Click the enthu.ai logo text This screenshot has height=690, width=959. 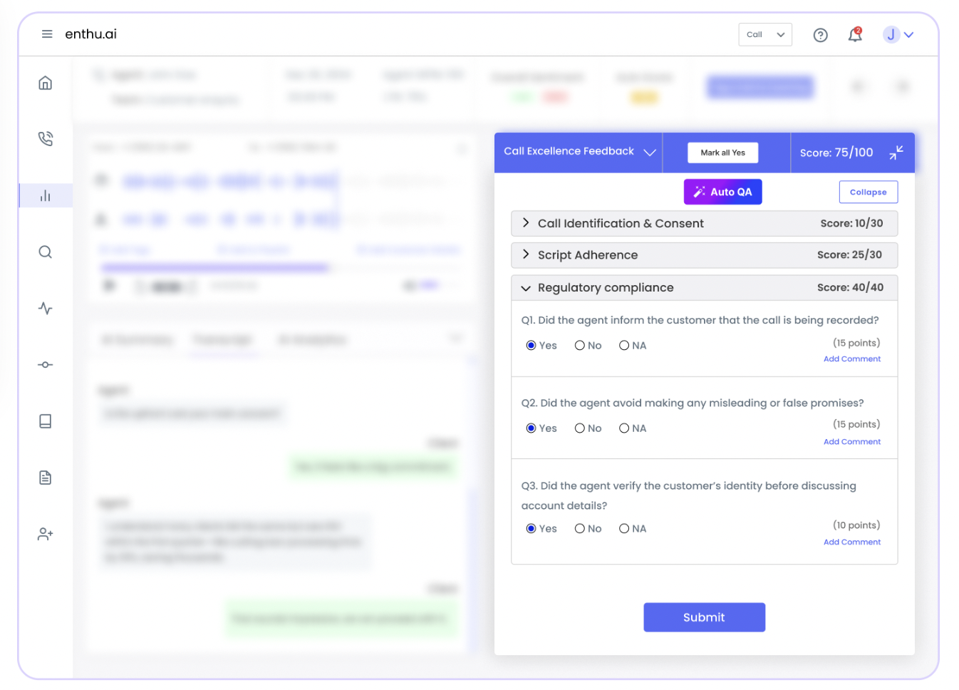[90, 34]
